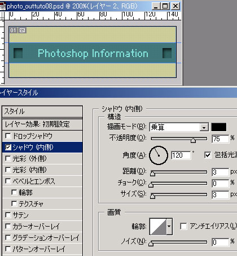Select the スタイル header in the list
This screenshot has height=256, width=237.
tap(42, 111)
